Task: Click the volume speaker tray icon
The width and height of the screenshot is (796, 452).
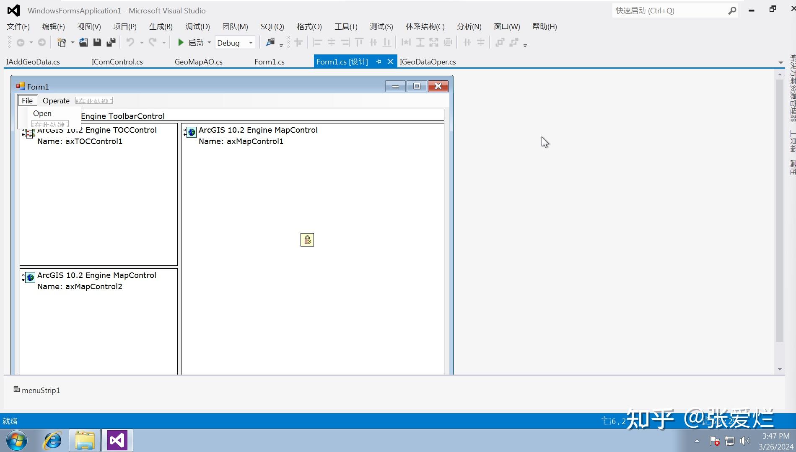Action: 744,441
